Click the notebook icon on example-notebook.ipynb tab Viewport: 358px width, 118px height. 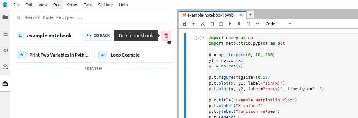(184, 15)
